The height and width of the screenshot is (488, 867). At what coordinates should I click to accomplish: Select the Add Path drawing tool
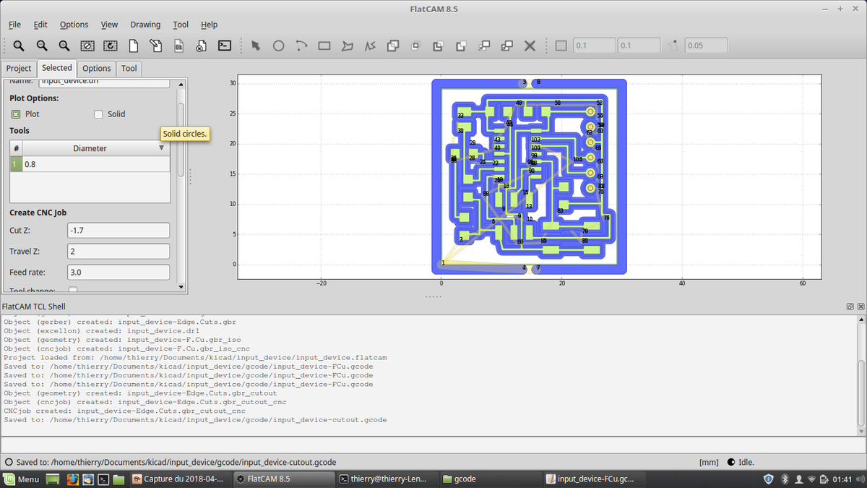point(370,46)
